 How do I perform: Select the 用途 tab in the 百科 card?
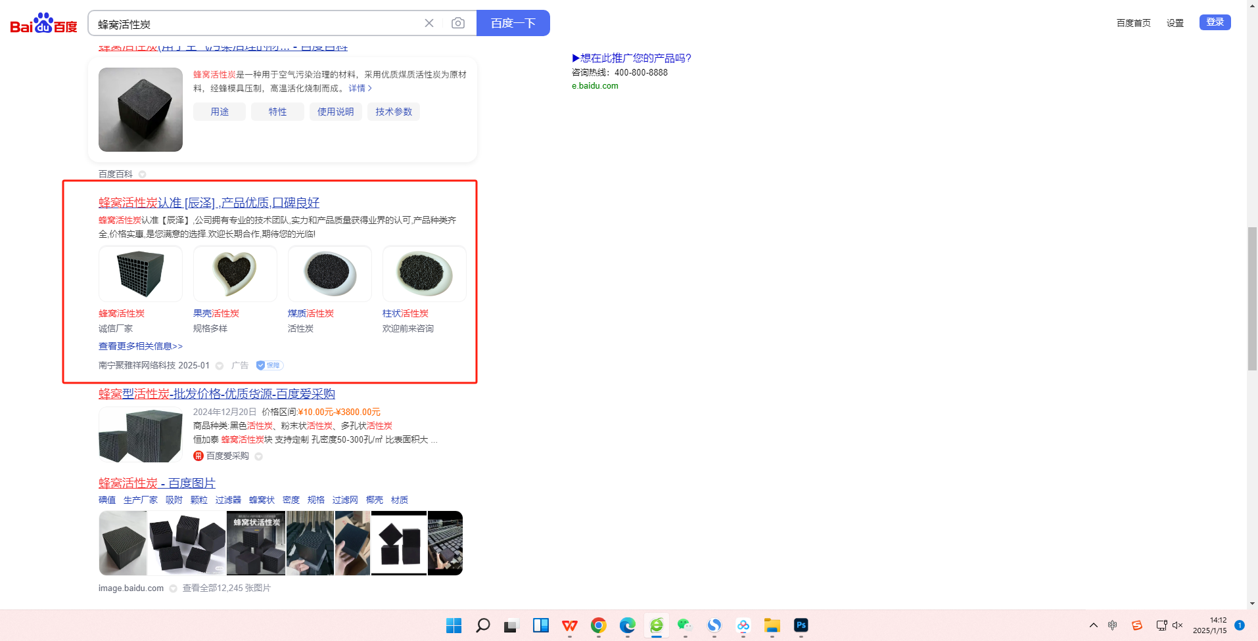point(220,112)
